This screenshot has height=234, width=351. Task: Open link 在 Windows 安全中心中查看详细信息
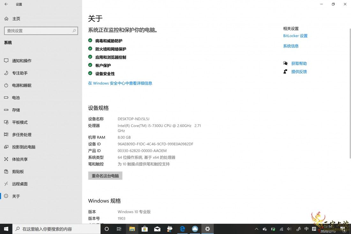120,83
